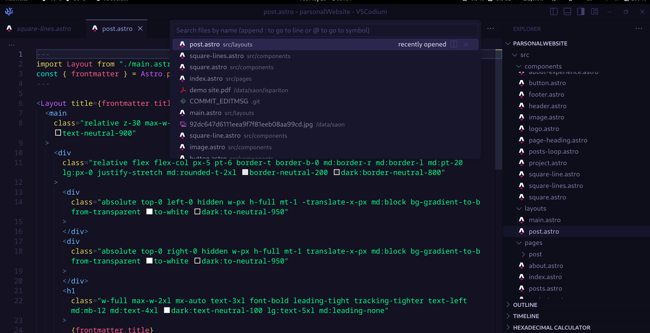This screenshot has height=333, width=650.
Task: Switch to the square-lines.astro tab
Action: click(44, 29)
